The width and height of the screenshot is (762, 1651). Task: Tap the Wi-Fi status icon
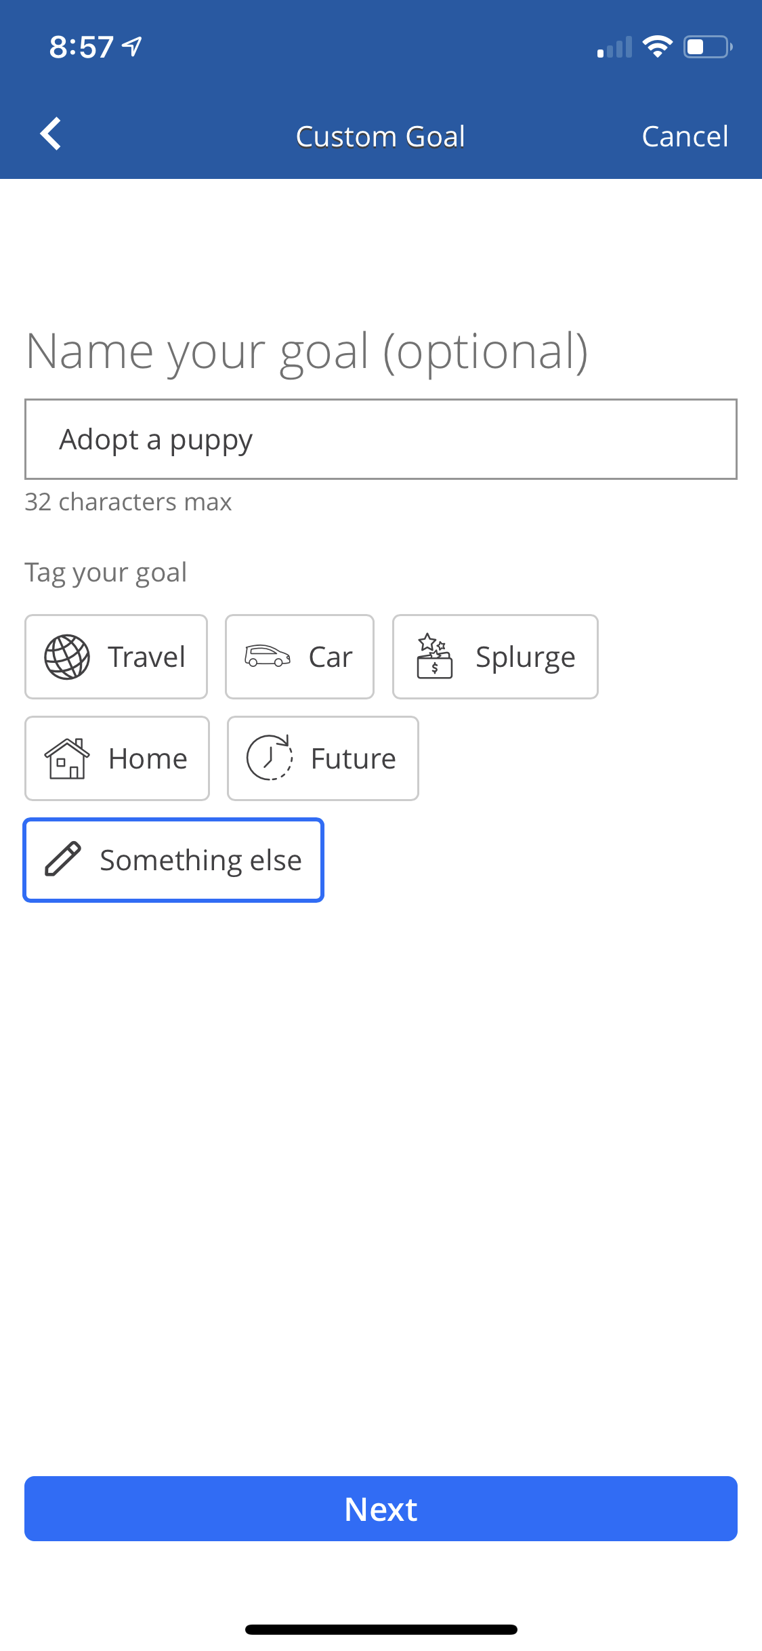click(x=657, y=47)
